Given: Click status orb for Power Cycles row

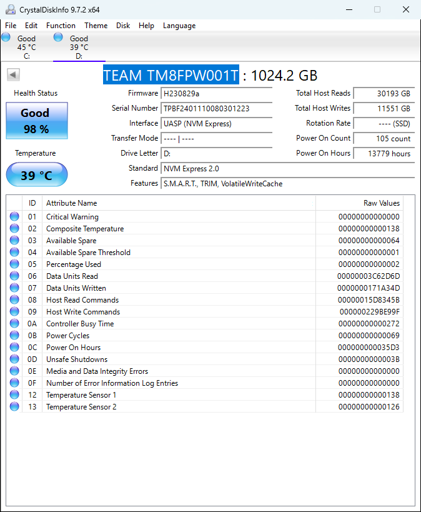Looking at the screenshot, I should coord(14,335).
